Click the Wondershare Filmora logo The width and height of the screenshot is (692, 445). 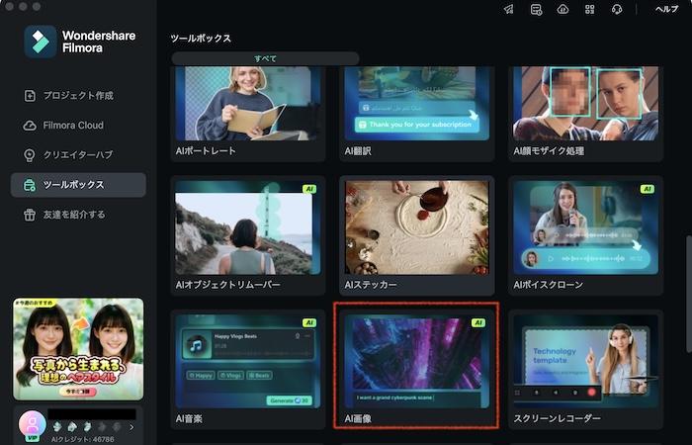pos(80,42)
